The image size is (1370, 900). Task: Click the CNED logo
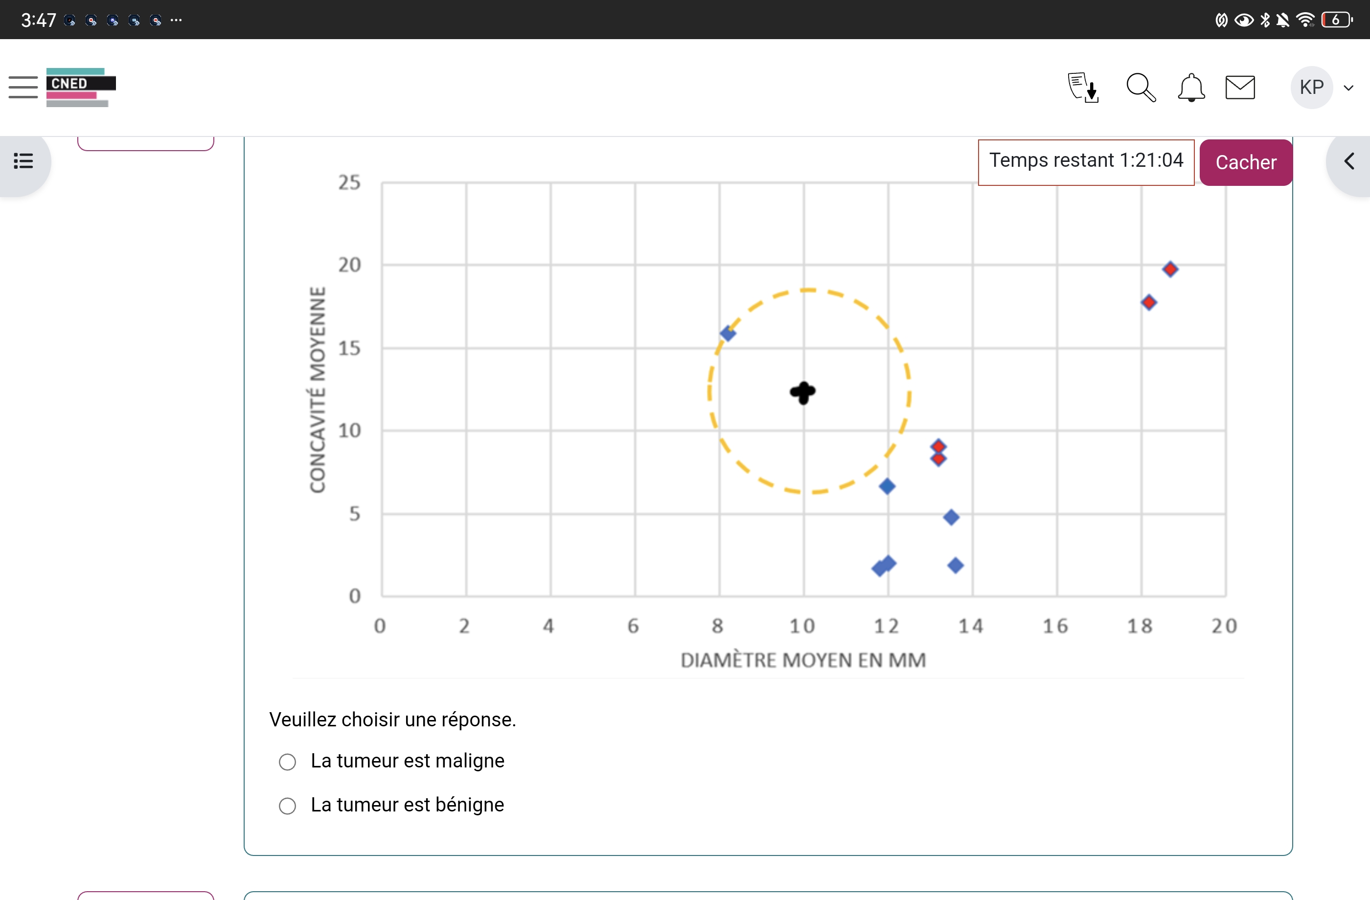81,88
